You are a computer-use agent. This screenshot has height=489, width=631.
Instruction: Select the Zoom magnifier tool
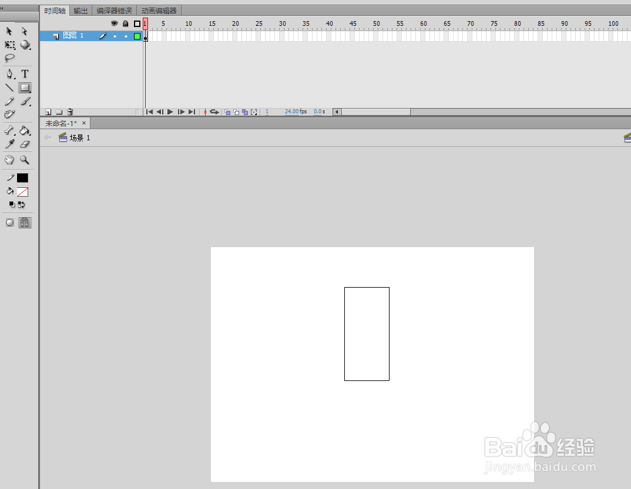[24, 160]
